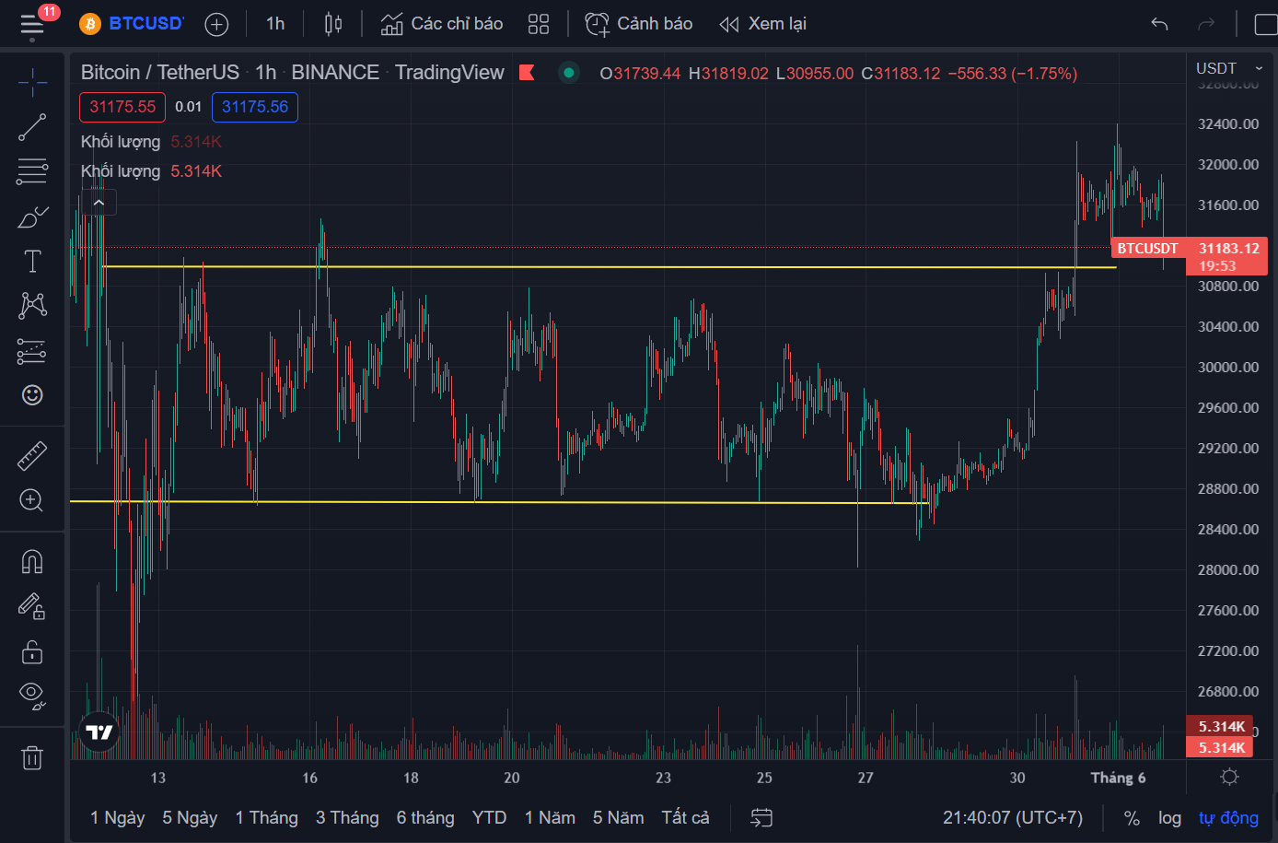Click the BTCUSDT price label 31183.12
Viewport: 1278px width, 843px height.
tap(1190, 256)
